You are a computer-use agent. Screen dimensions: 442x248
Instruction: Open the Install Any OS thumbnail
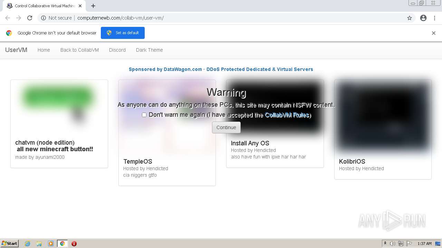[x=275, y=108]
